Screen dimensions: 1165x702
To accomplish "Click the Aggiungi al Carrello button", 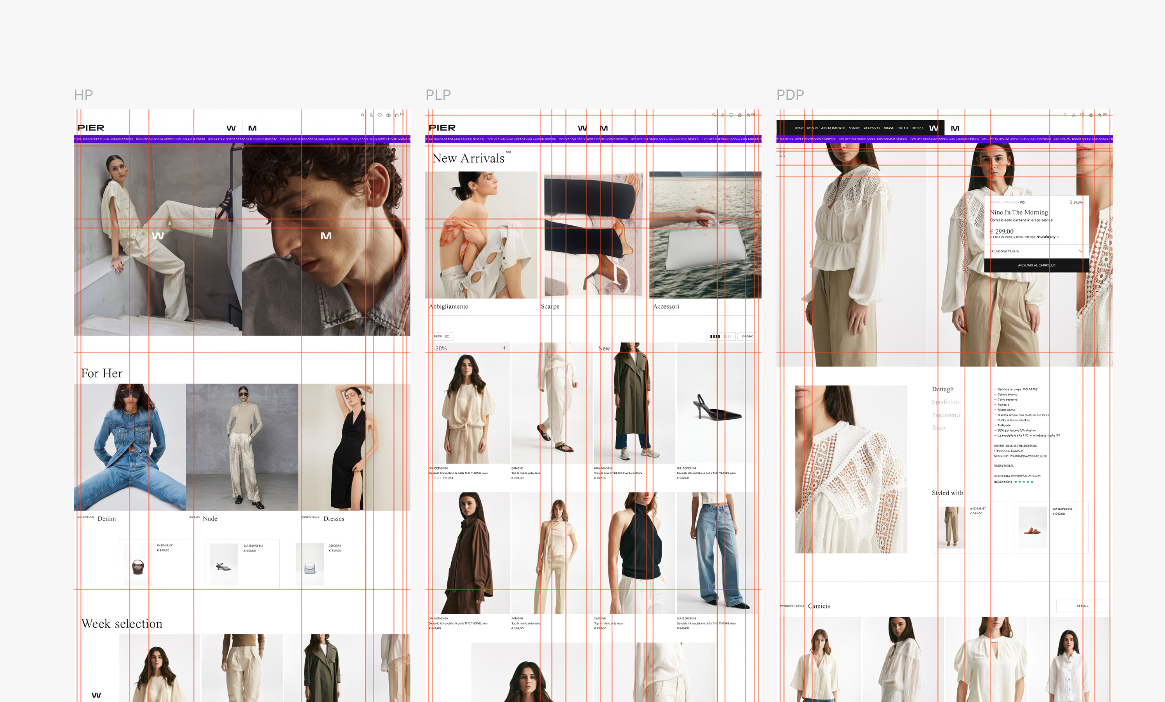I will pyautogui.click(x=1036, y=265).
